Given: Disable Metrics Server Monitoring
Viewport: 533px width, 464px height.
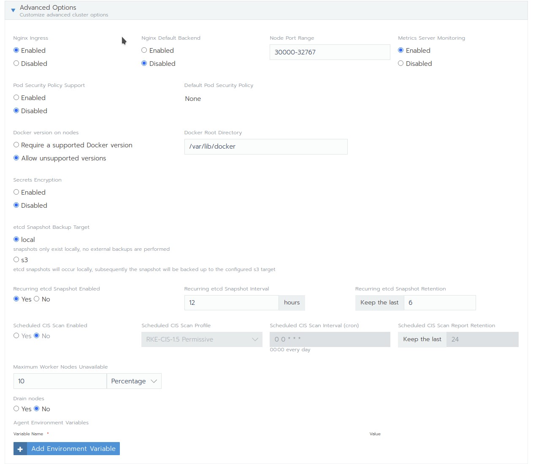Looking at the screenshot, I should click(x=400, y=63).
